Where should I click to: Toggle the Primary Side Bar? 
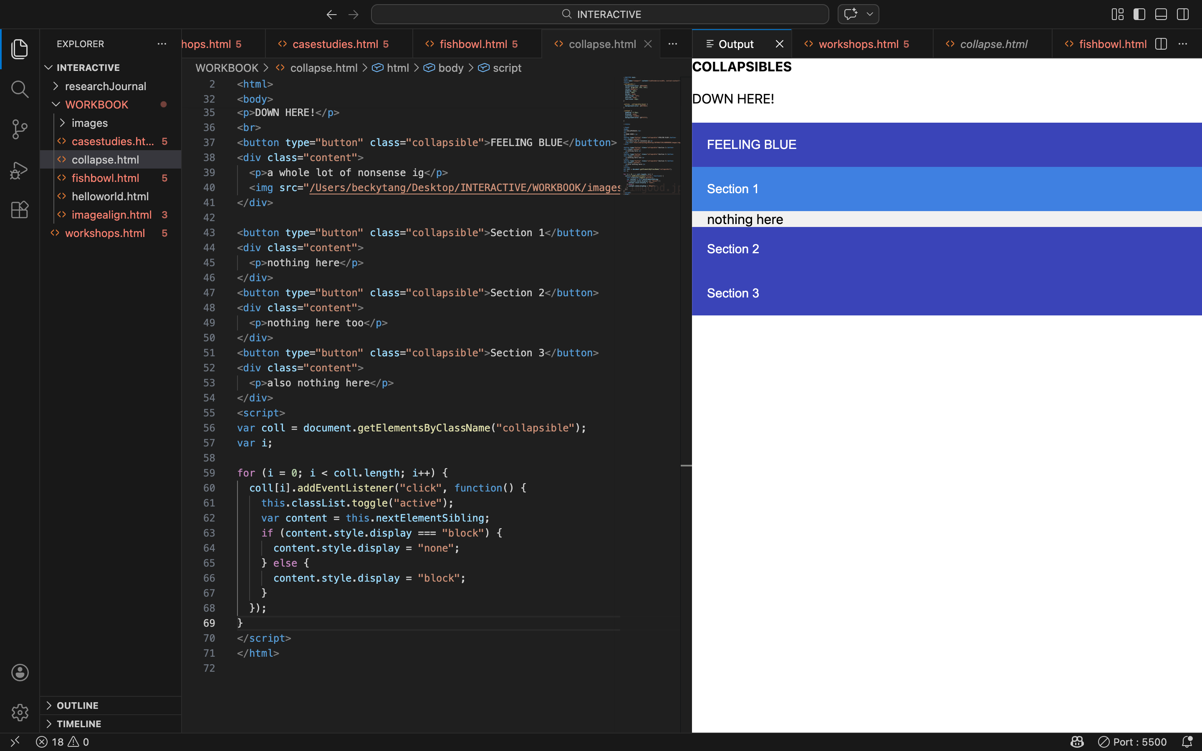tap(1139, 14)
